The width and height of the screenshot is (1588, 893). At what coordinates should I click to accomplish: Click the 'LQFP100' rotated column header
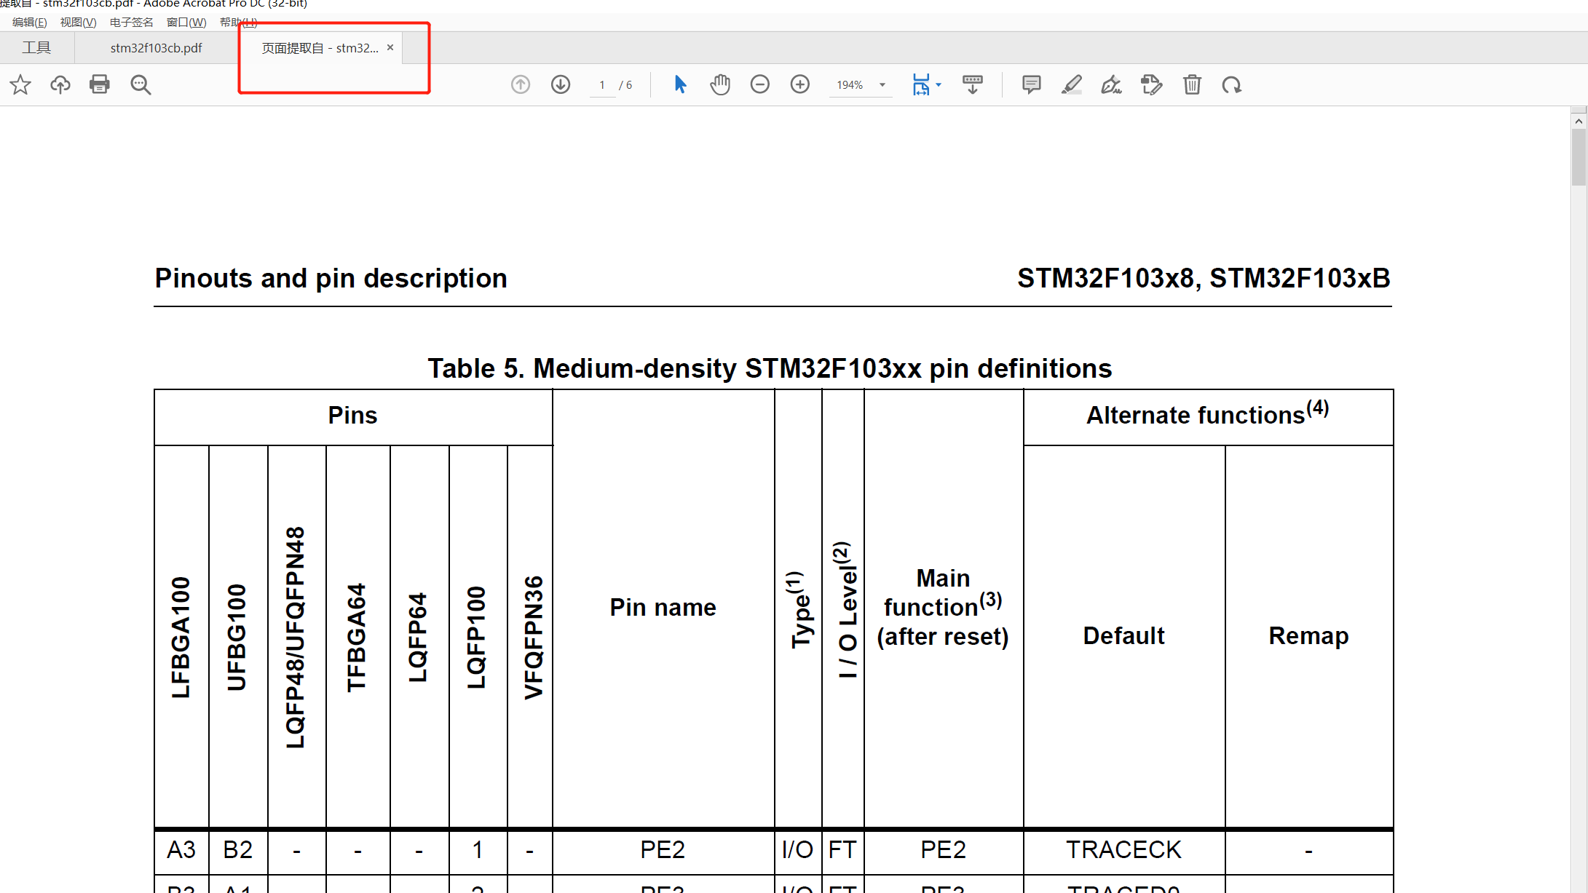pyautogui.click(x=476, y=638)
